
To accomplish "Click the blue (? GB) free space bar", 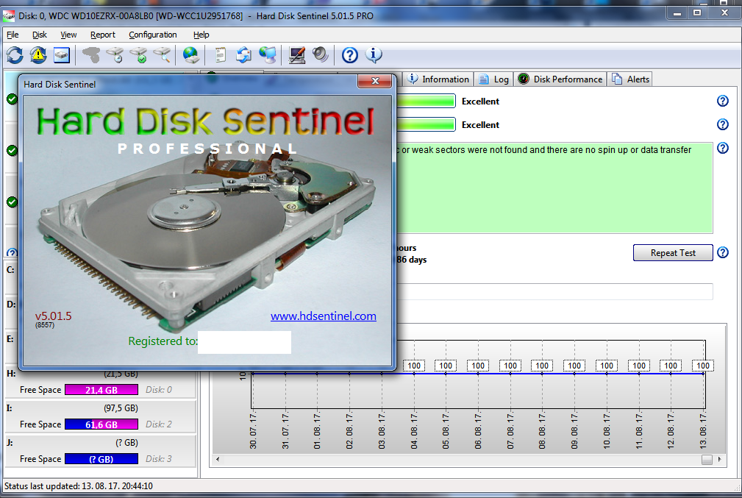I will click(x=101, y=459).
